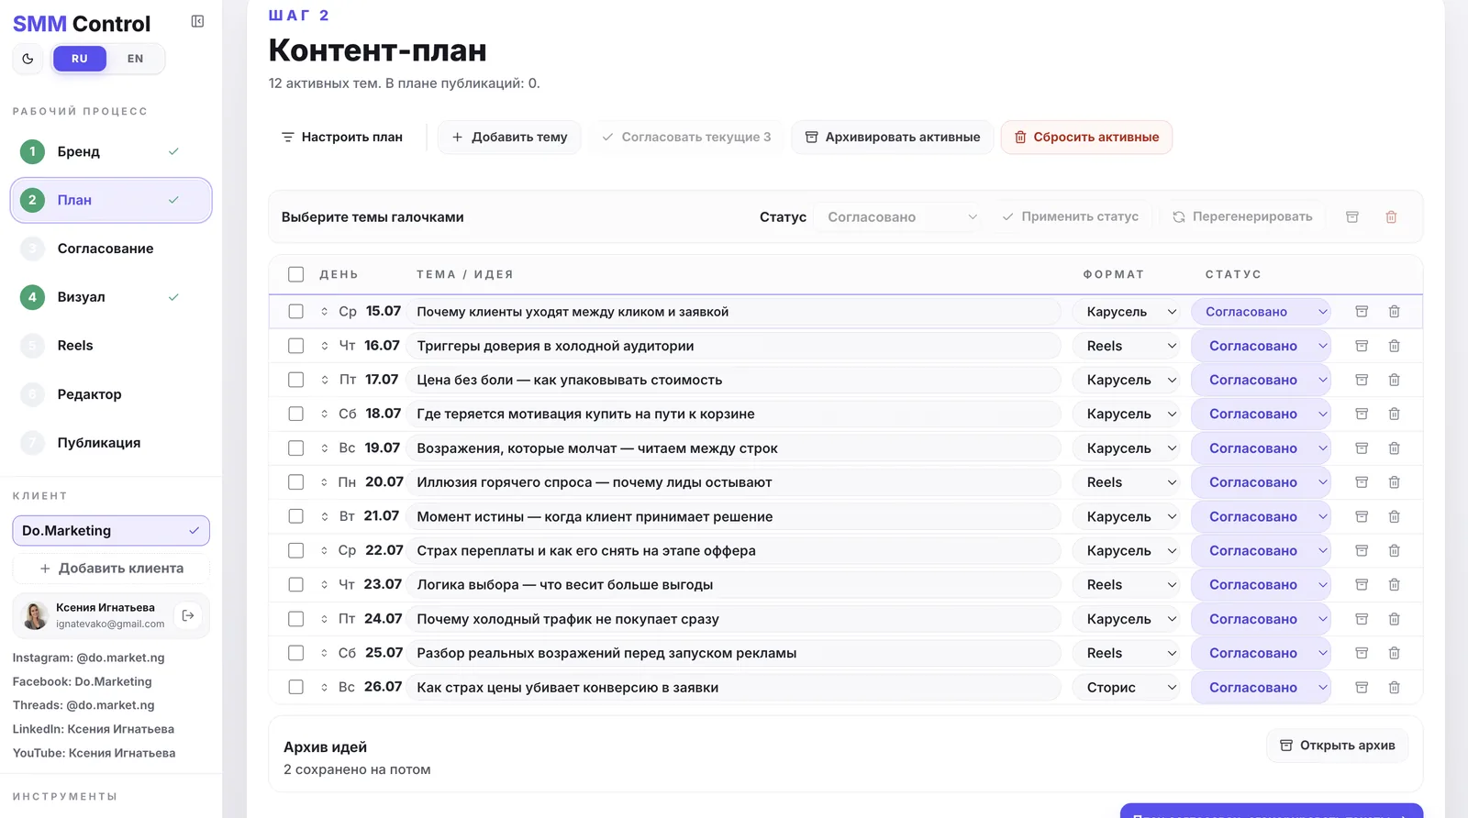The image size is (1468, 818).
Task: Toggle dark mode moon icon
Action: pyautogui.click(x=28, y=59)
